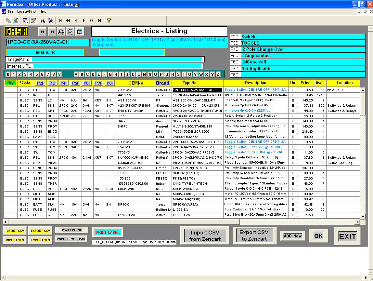The height and width of the screenshot is (281, 373).
Task: Click the CASA logo
Action: [16, 32]
